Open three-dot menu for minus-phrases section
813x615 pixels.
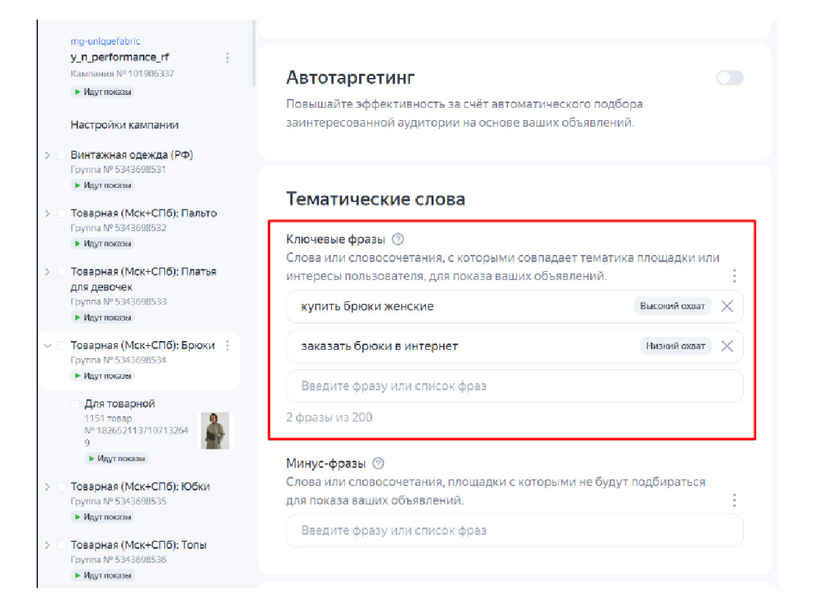[x=734, y=500]
